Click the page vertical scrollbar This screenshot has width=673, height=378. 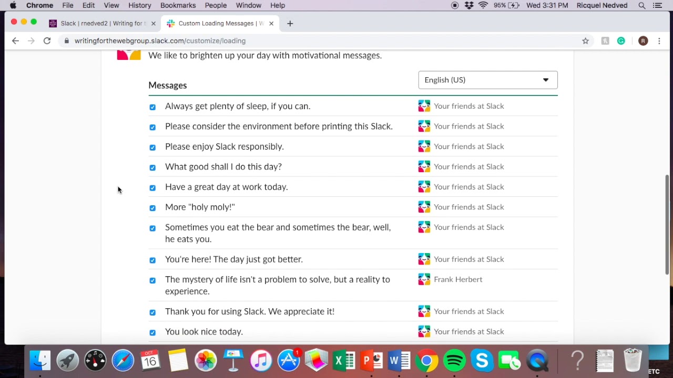pos(667,225)
